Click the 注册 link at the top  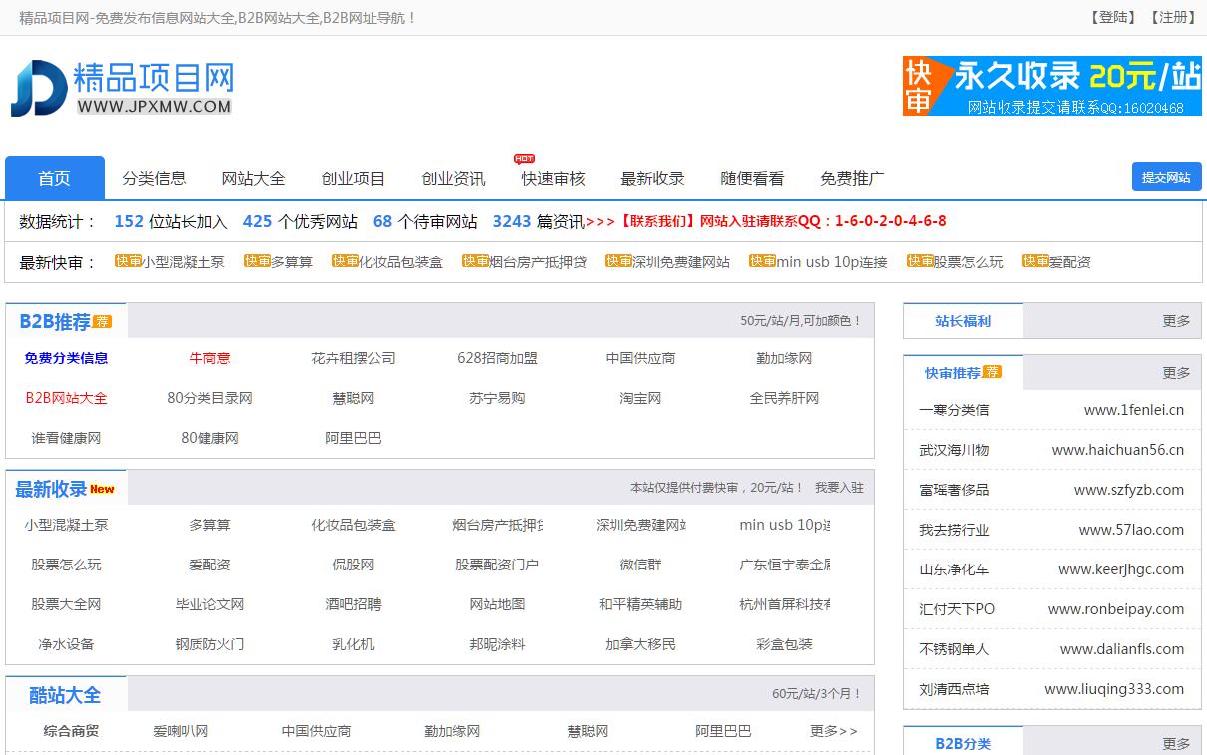[x=1172, y=17]
